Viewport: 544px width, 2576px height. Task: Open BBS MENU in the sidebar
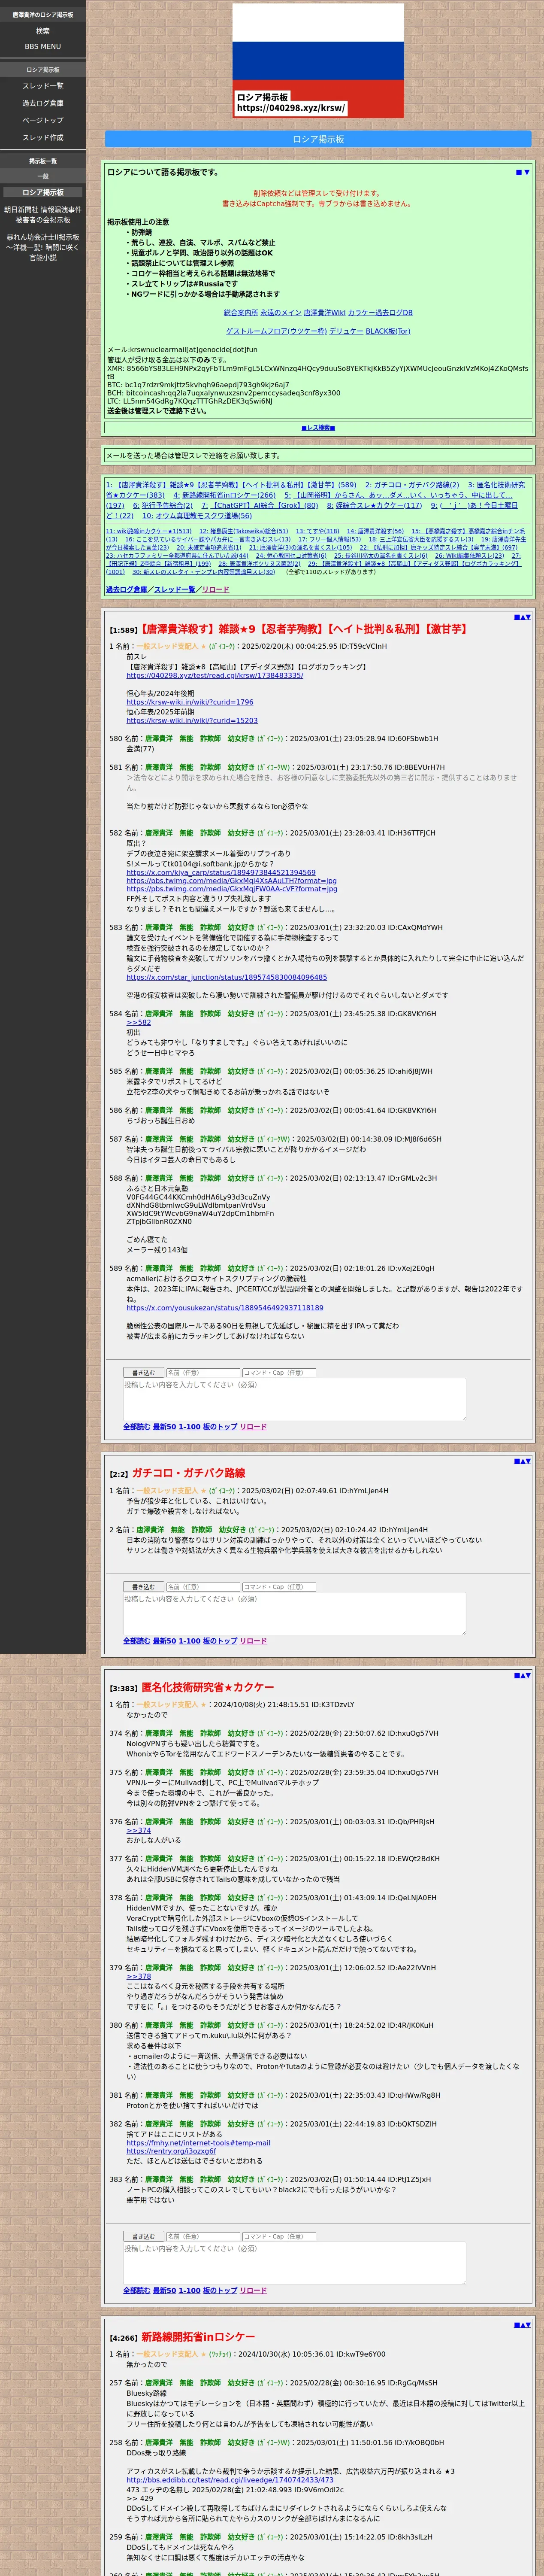[43, 46]
